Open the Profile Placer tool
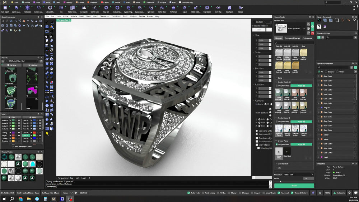The width and height of the screenshot is (359, 202). point(162,9)
